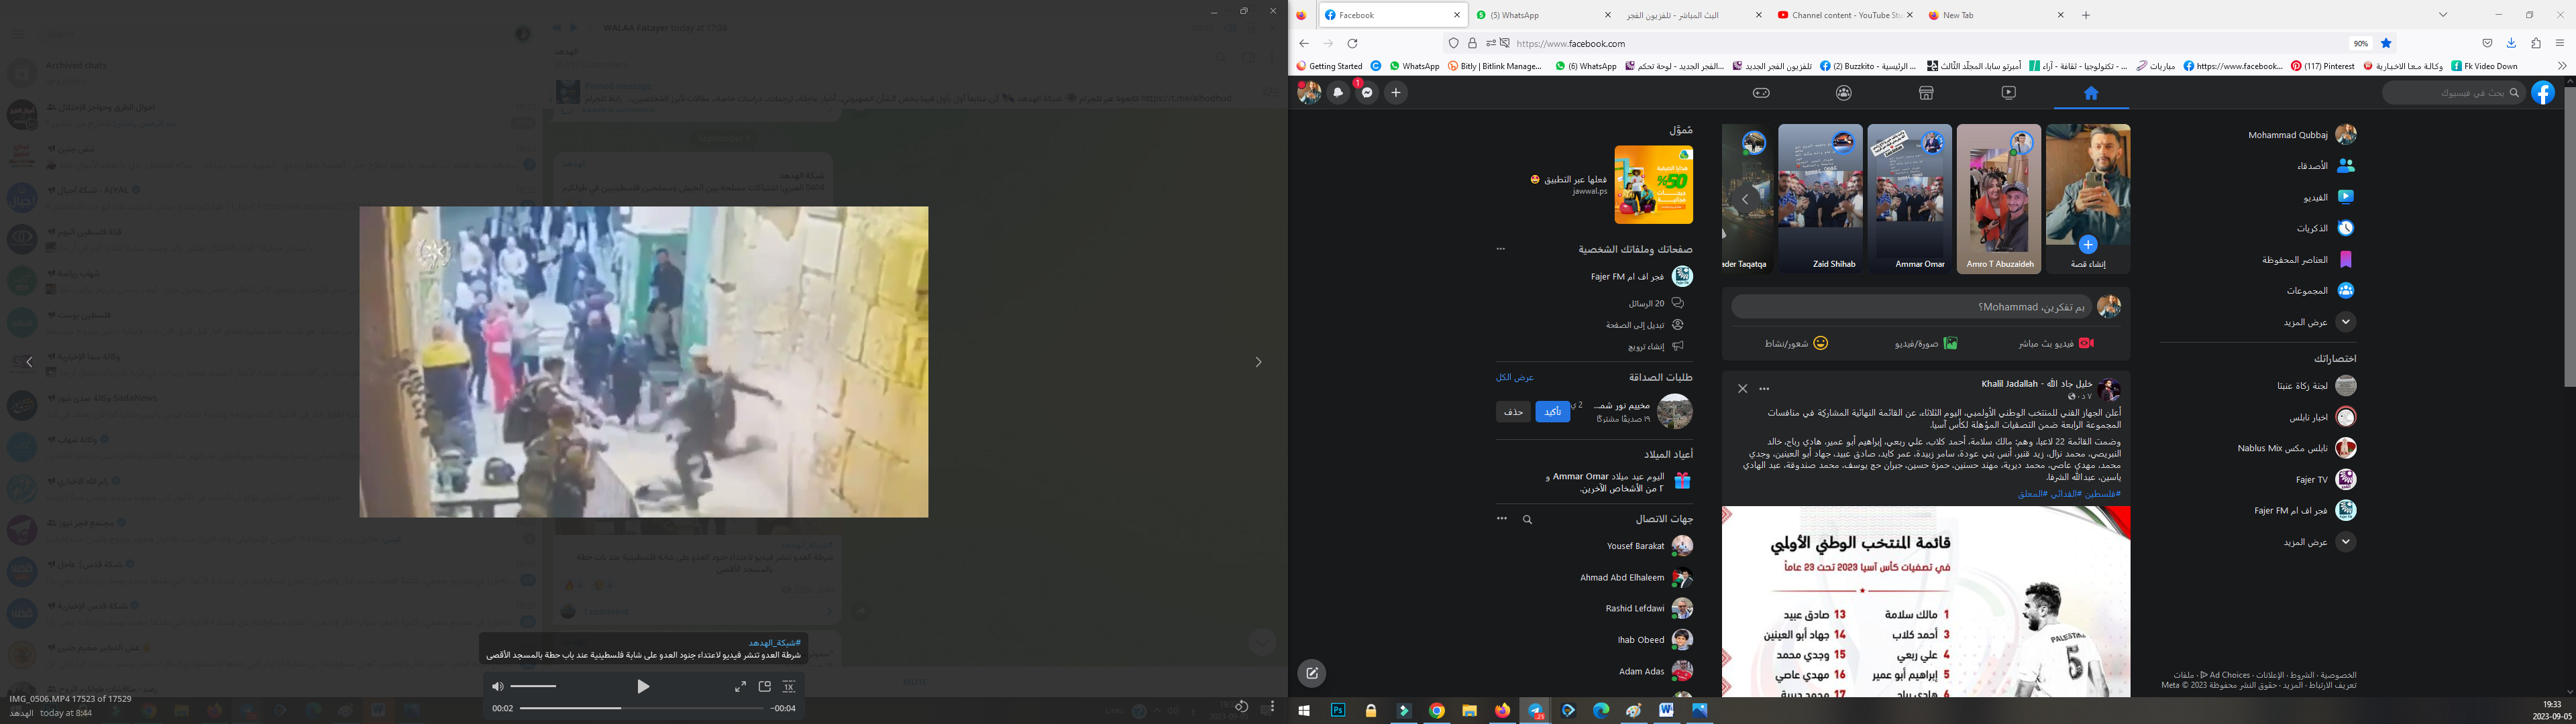The image size is (2576, 724).
Task: Save to Pocket icon in Firefox toolbar
Action: (x=2487, y=43)
